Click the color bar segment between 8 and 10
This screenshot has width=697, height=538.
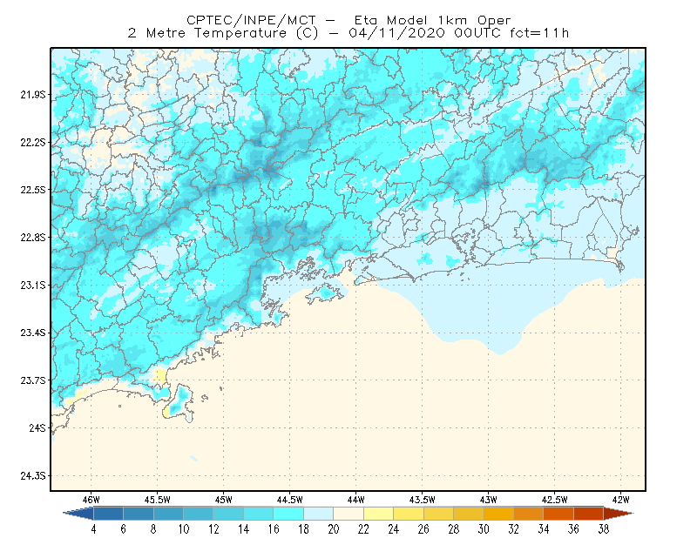(x=168, y=514)
